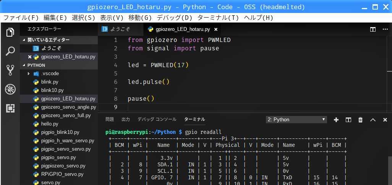Viewport: 392px width, 185px height.
Task: Click the Python icon beside blink.py
Action: click(x=36, y=82)
